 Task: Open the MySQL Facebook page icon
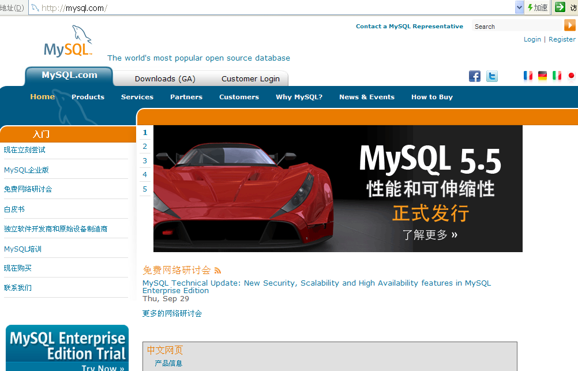(x=475, y=76)
